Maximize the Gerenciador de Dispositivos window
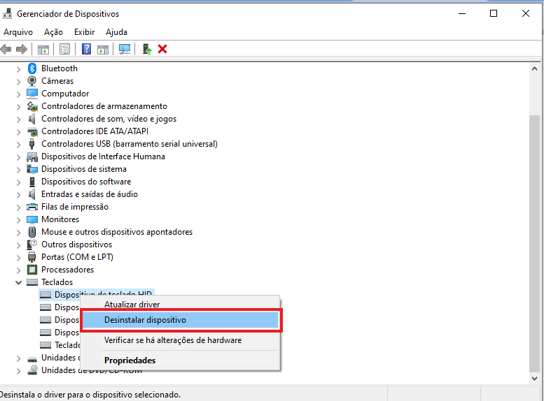This screenshot has height=401, width=544. pyautogui.click(x=494, y=13)
